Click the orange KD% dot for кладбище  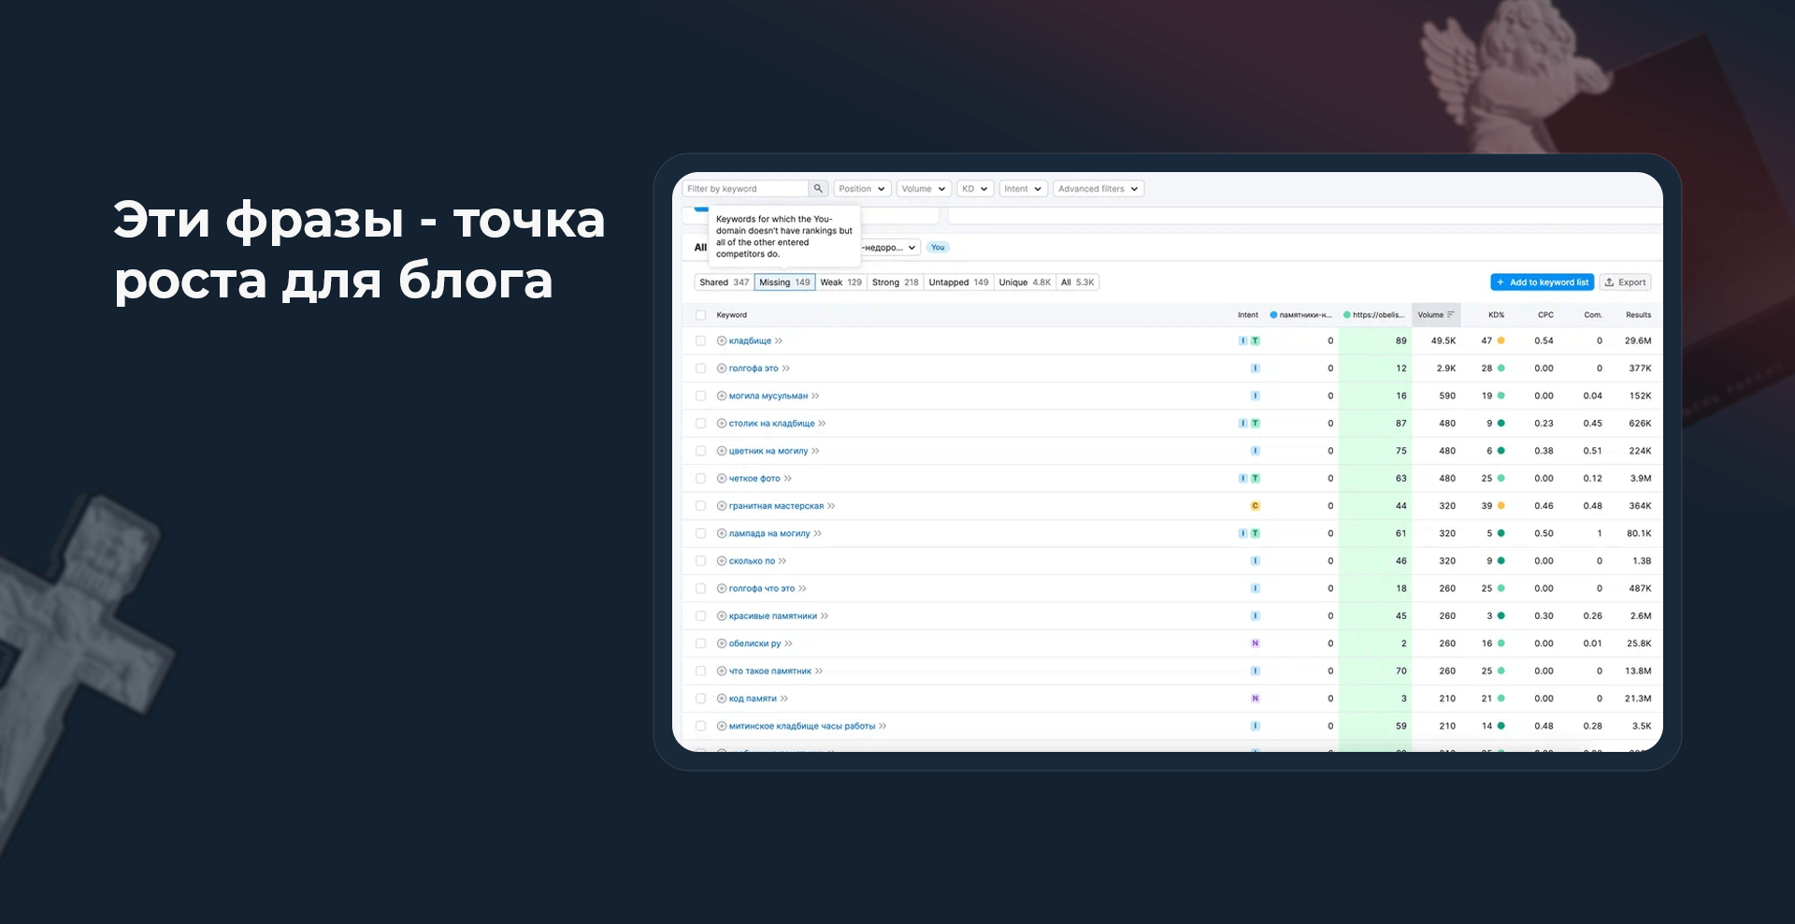click(1501, 340)
